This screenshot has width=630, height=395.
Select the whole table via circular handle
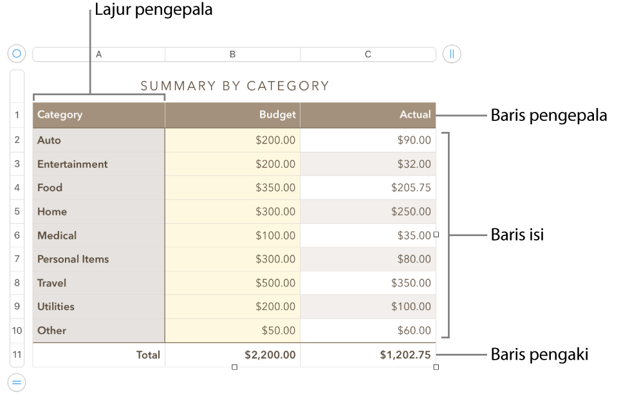16,53
